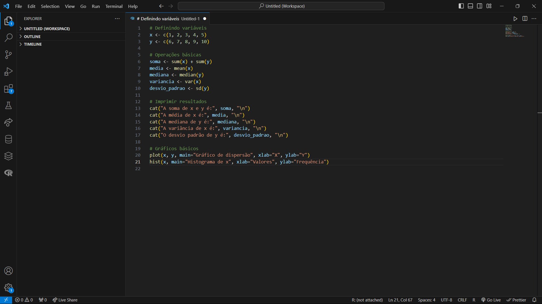
Task: Open the Run menu
Action: [x=96, y=6]
